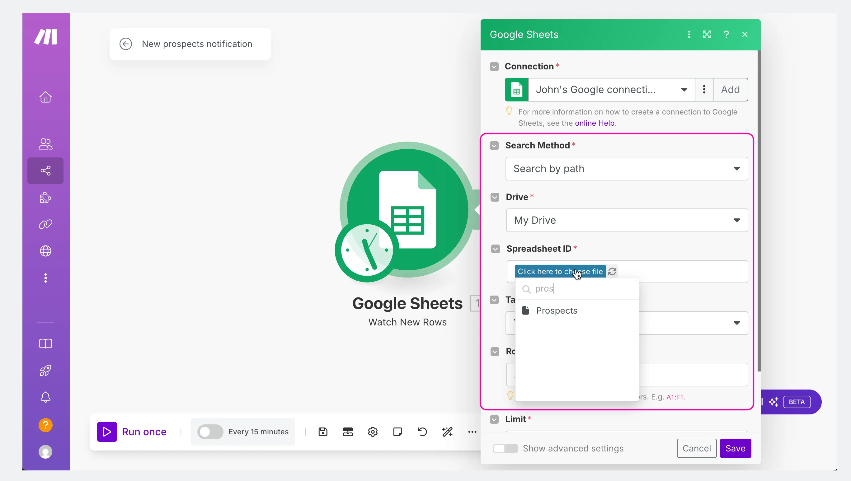Open Templates puzzle icon in sidebar
The width and height of the screenshot is (851, 481).
point(46,198)
